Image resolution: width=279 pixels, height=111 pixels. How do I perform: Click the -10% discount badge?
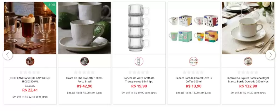pyautogui.click(x=51, y=5)
